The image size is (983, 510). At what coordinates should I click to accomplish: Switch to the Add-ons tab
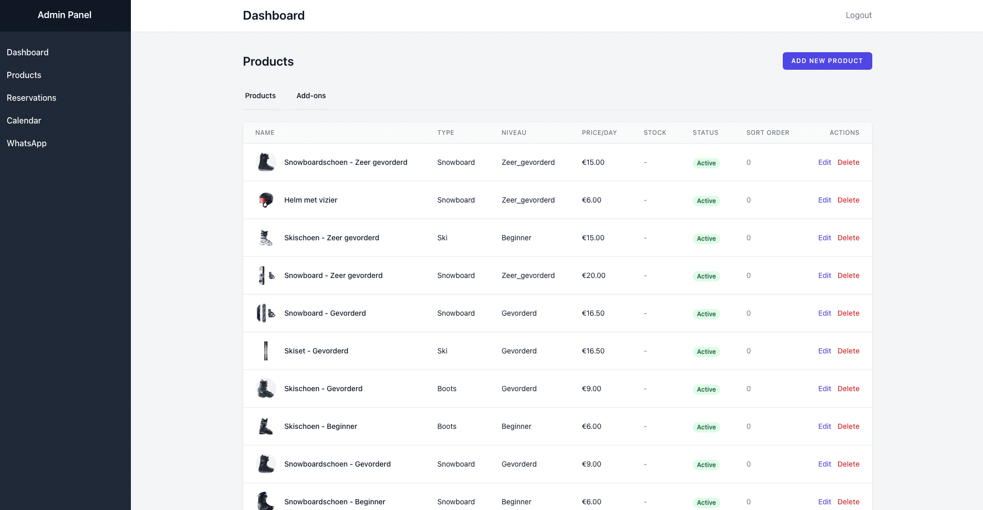(x=311, y=96)
